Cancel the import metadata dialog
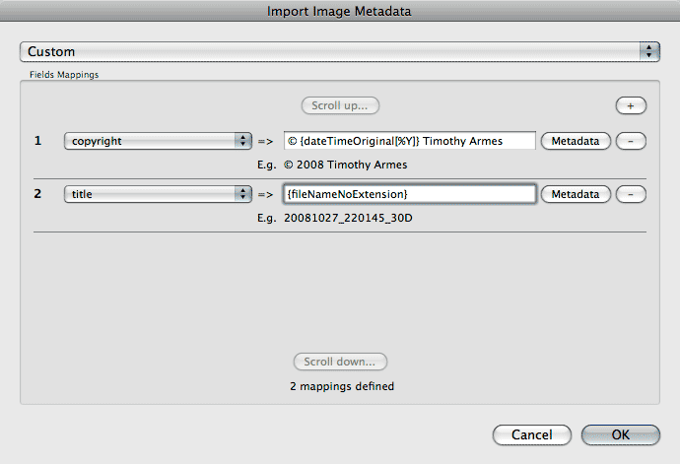Viewport: 680px width, 464px height. [531, 434]
